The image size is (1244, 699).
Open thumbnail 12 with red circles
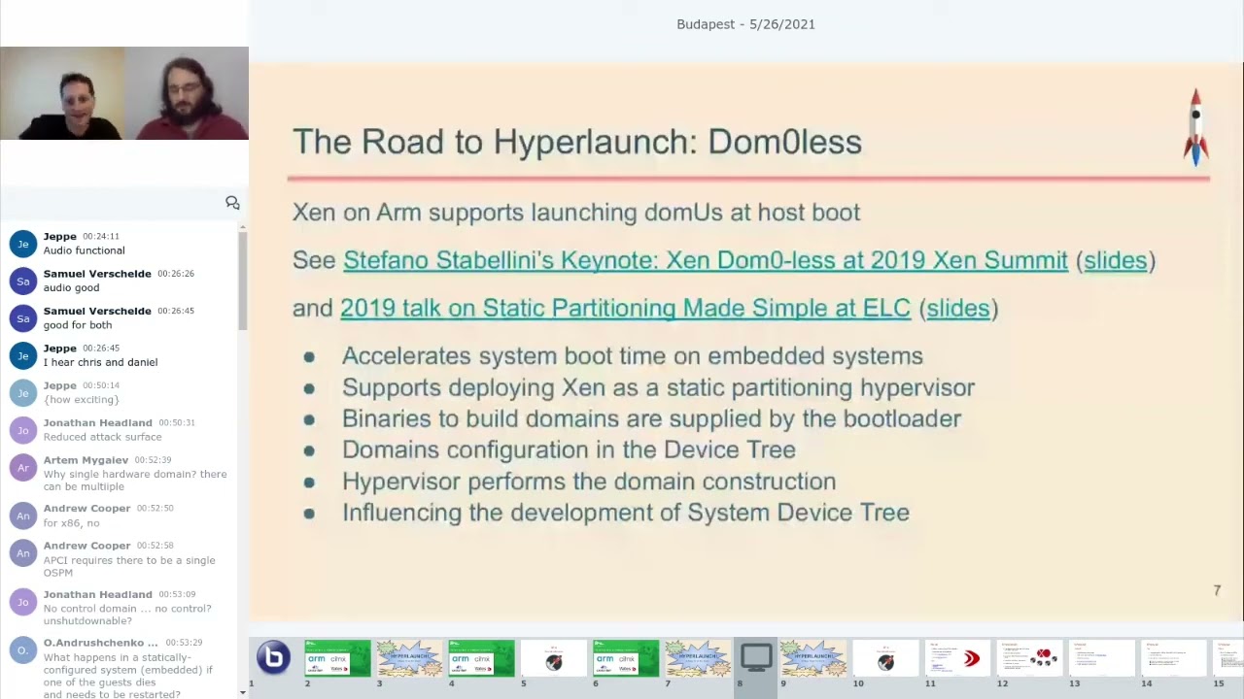1029,658
